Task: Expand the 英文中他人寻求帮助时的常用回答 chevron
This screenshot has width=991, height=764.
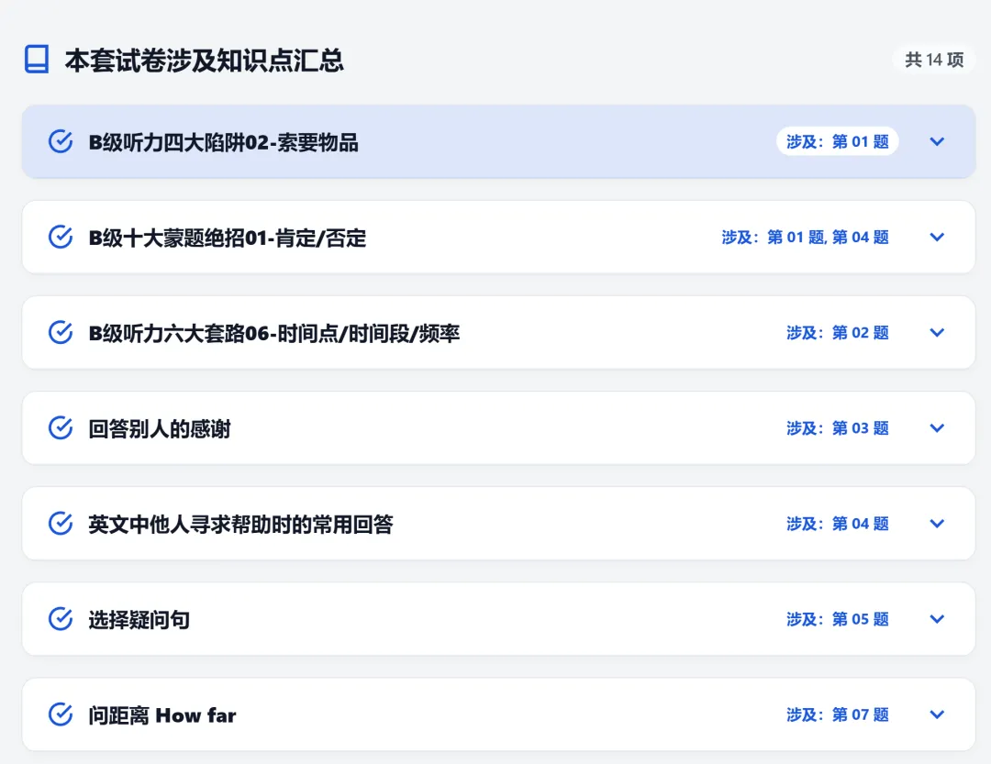Action: 937,523
